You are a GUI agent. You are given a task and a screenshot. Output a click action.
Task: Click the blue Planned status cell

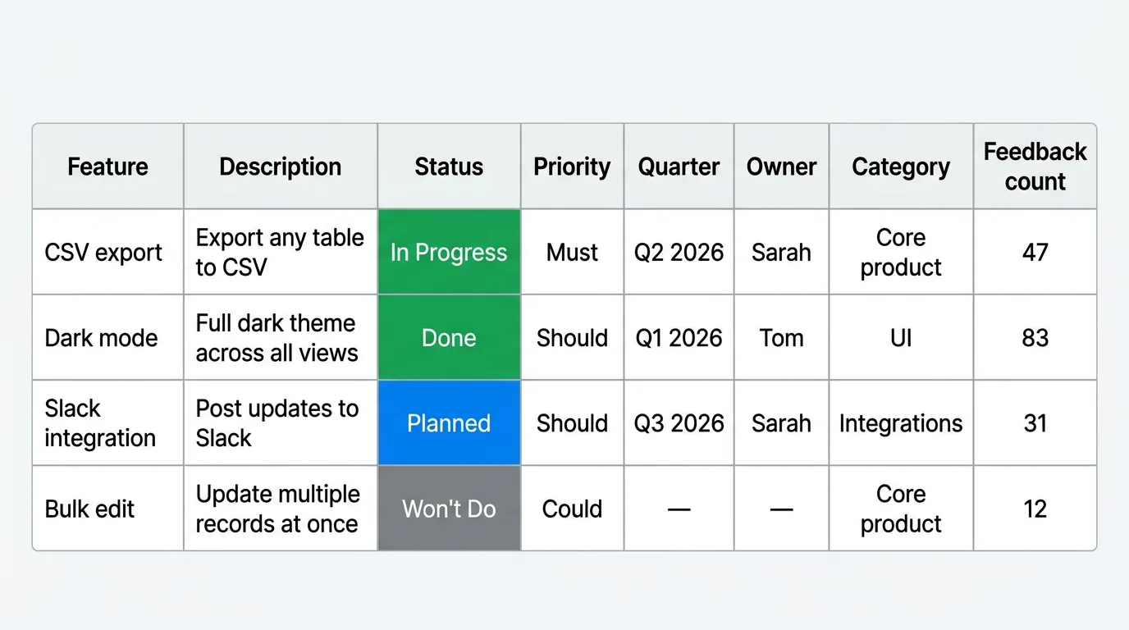(x=449, y=422)
